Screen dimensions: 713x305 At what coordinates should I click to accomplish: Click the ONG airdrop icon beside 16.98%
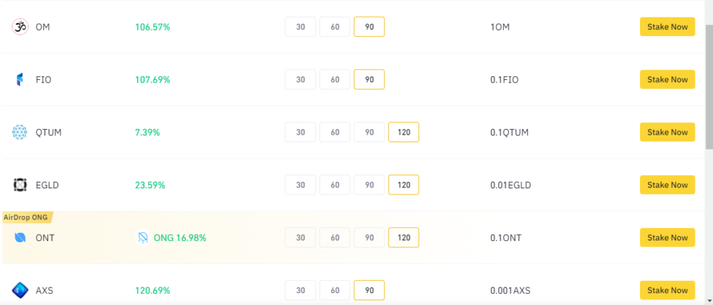coord(143,238)
